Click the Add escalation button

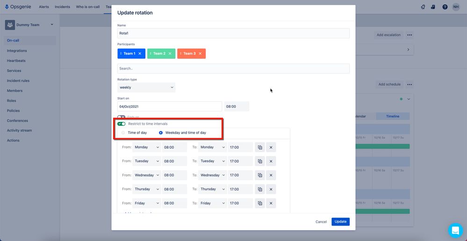(388, 35)
